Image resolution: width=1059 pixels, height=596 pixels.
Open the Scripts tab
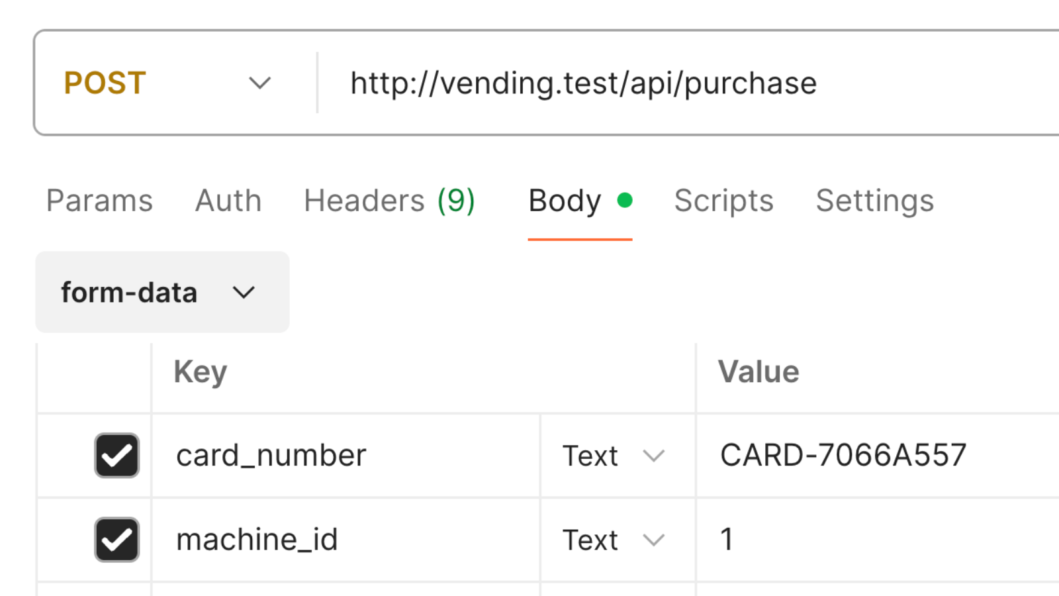click(723, 201)
